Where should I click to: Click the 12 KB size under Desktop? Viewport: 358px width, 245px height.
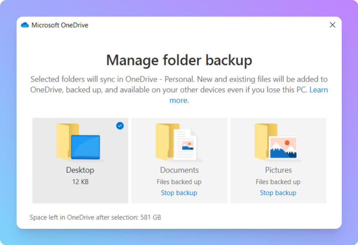tap(80, 181)
